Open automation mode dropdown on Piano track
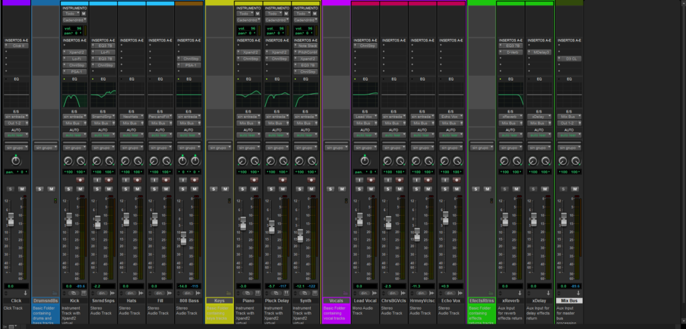 [248, 135]
